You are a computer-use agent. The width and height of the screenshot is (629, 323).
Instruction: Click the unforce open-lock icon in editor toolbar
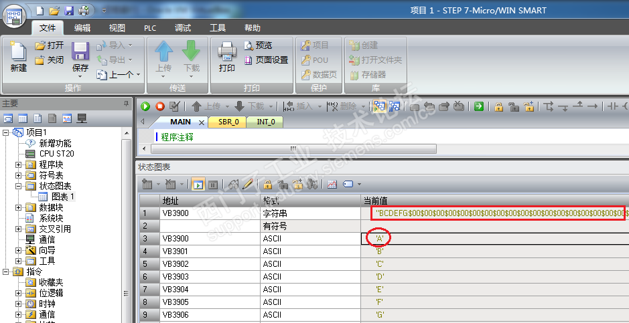(514, 106)
